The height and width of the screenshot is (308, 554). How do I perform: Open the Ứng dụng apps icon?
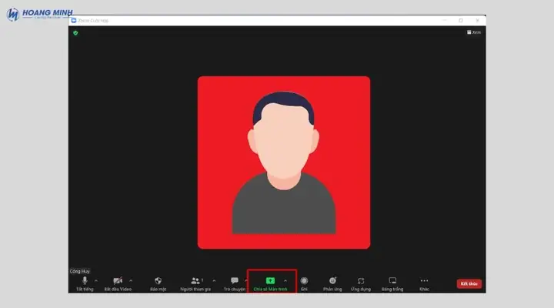(361, 283)
